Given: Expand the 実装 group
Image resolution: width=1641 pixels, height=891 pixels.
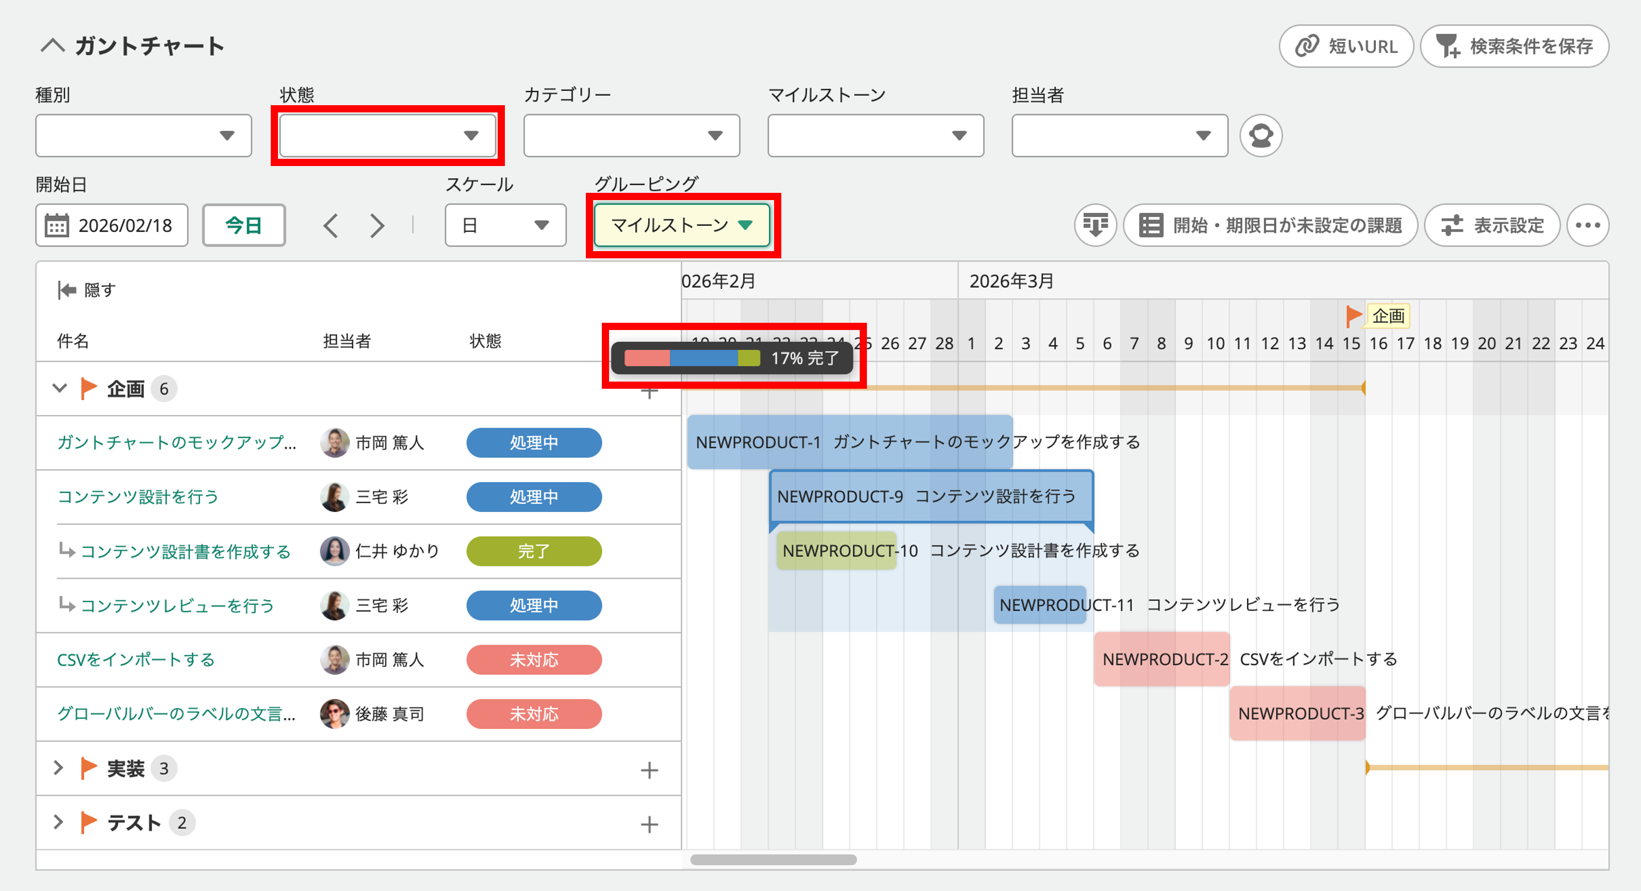Looking at the screenshot, I should (59, 768).
